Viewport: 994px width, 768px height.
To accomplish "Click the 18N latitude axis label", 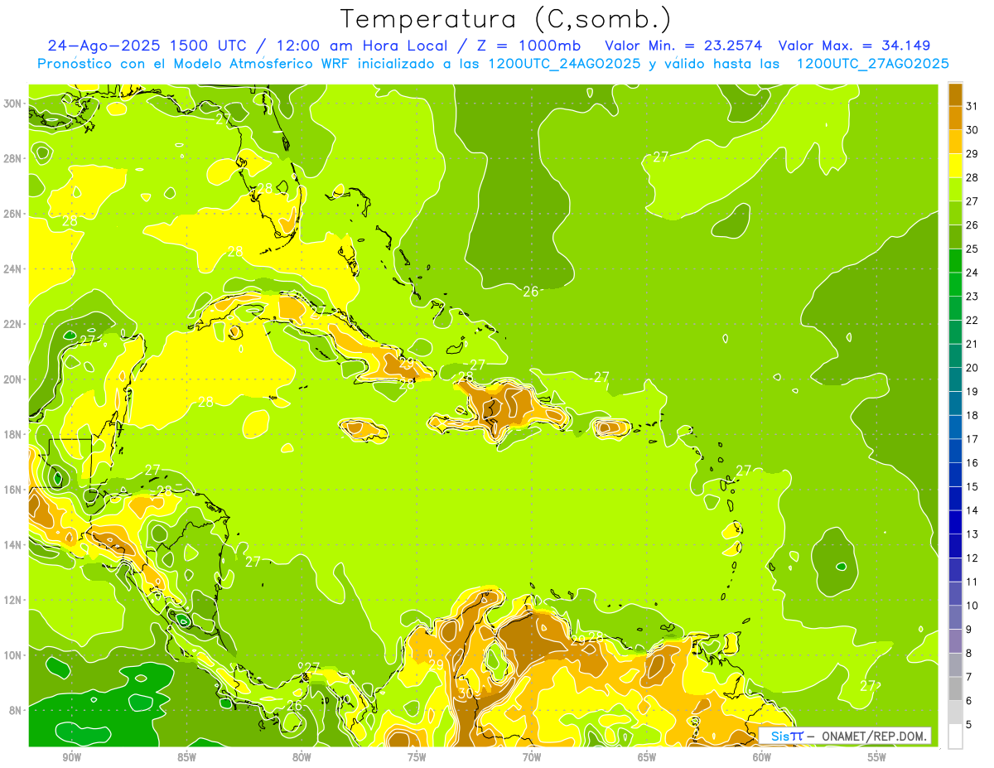I will 12,434.
